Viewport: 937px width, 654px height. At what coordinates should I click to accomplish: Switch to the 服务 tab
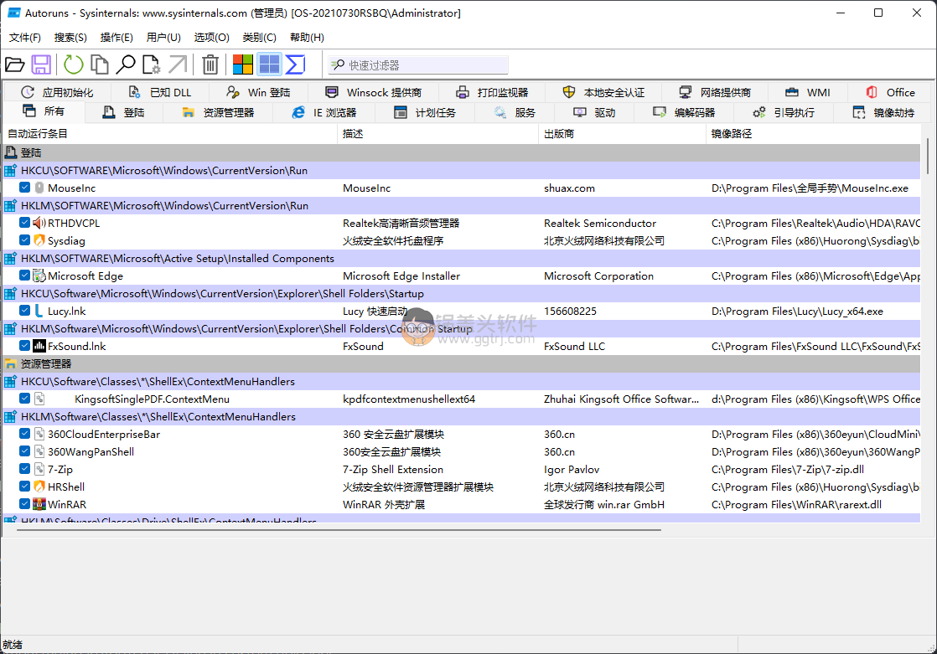click(515, 112)
